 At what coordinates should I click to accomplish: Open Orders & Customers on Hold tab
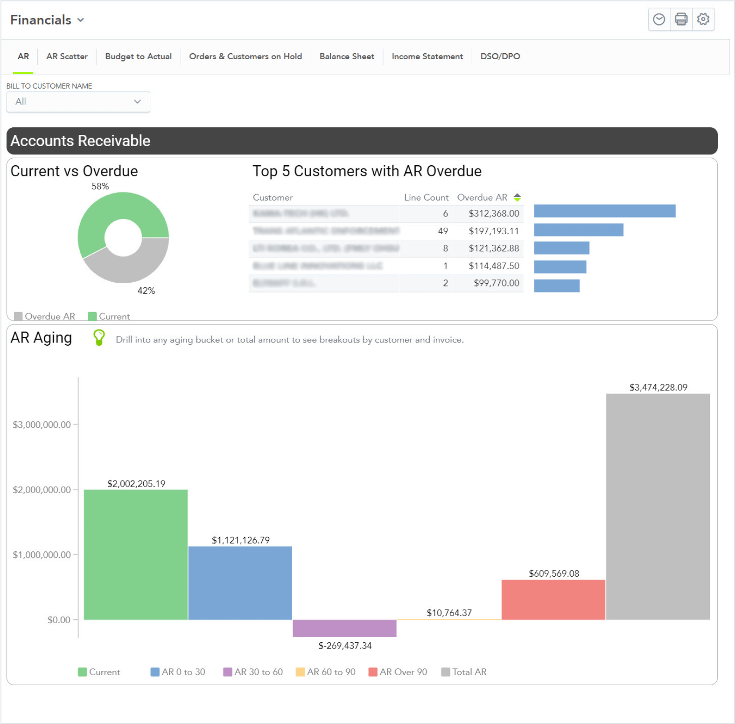tap(245, 56)
